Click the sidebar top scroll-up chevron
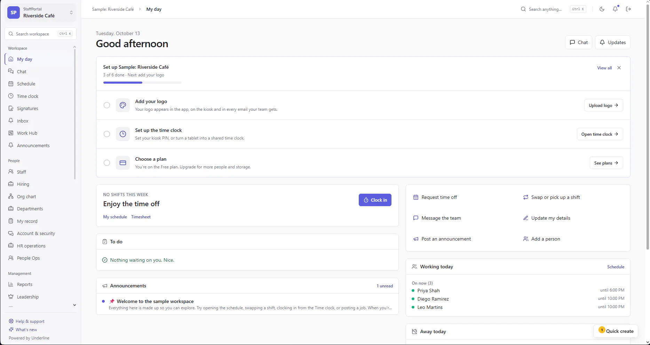The image size is (650, 345). pos(74,47)
